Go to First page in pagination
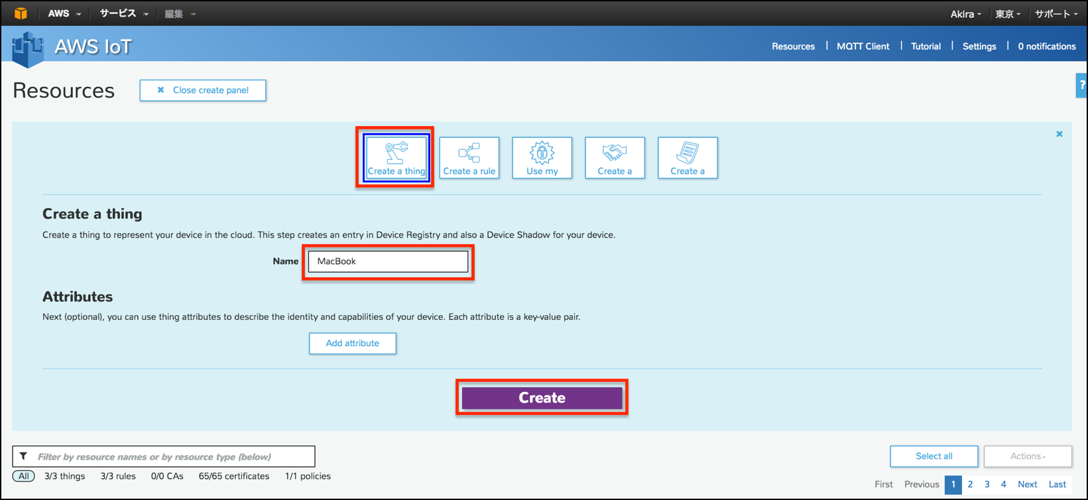Screen dimensions: 1088x500 (x=884, y=484)
